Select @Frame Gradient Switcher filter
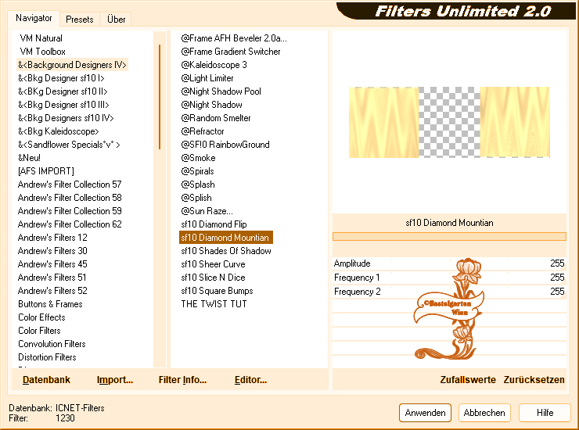The width and height of the screenshot is (579, 430). tap(231, 52)
